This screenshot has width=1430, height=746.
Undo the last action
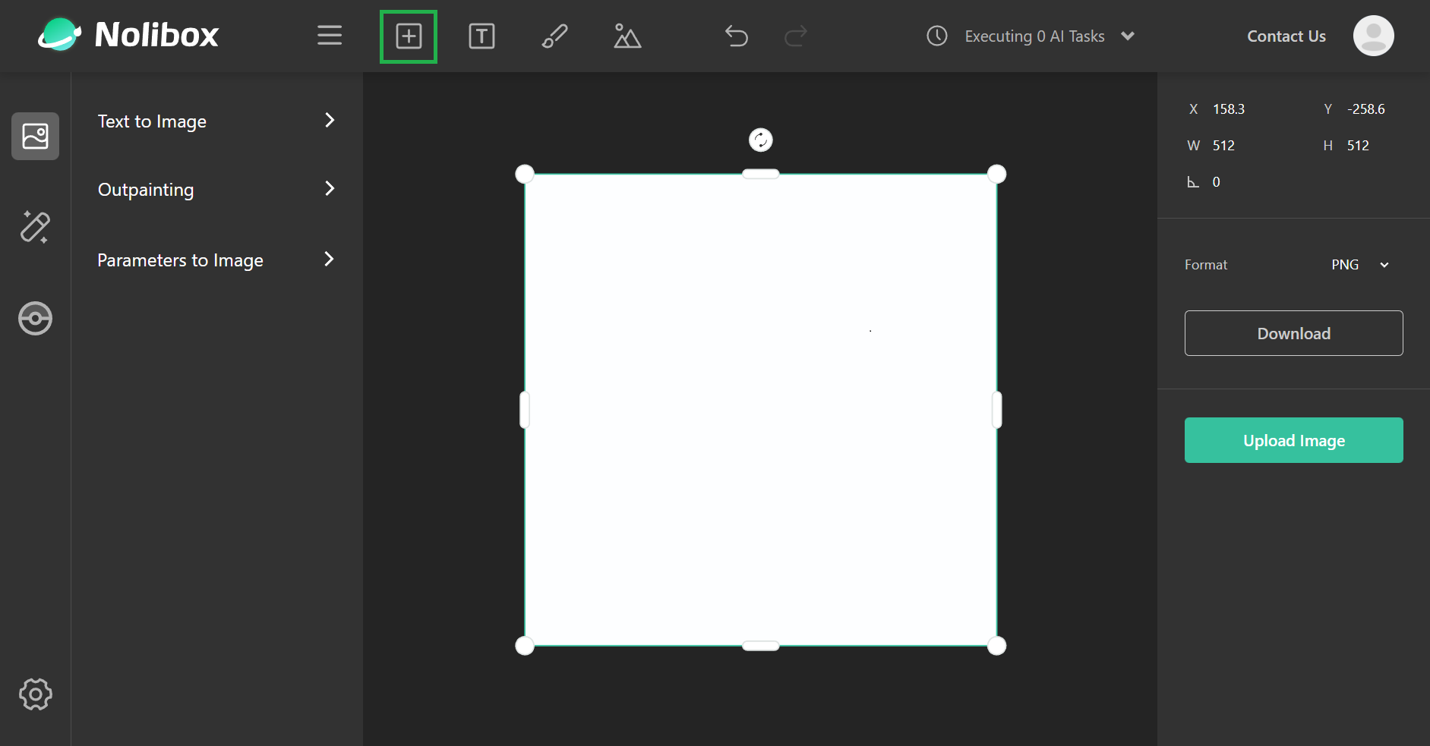point(737,36)
